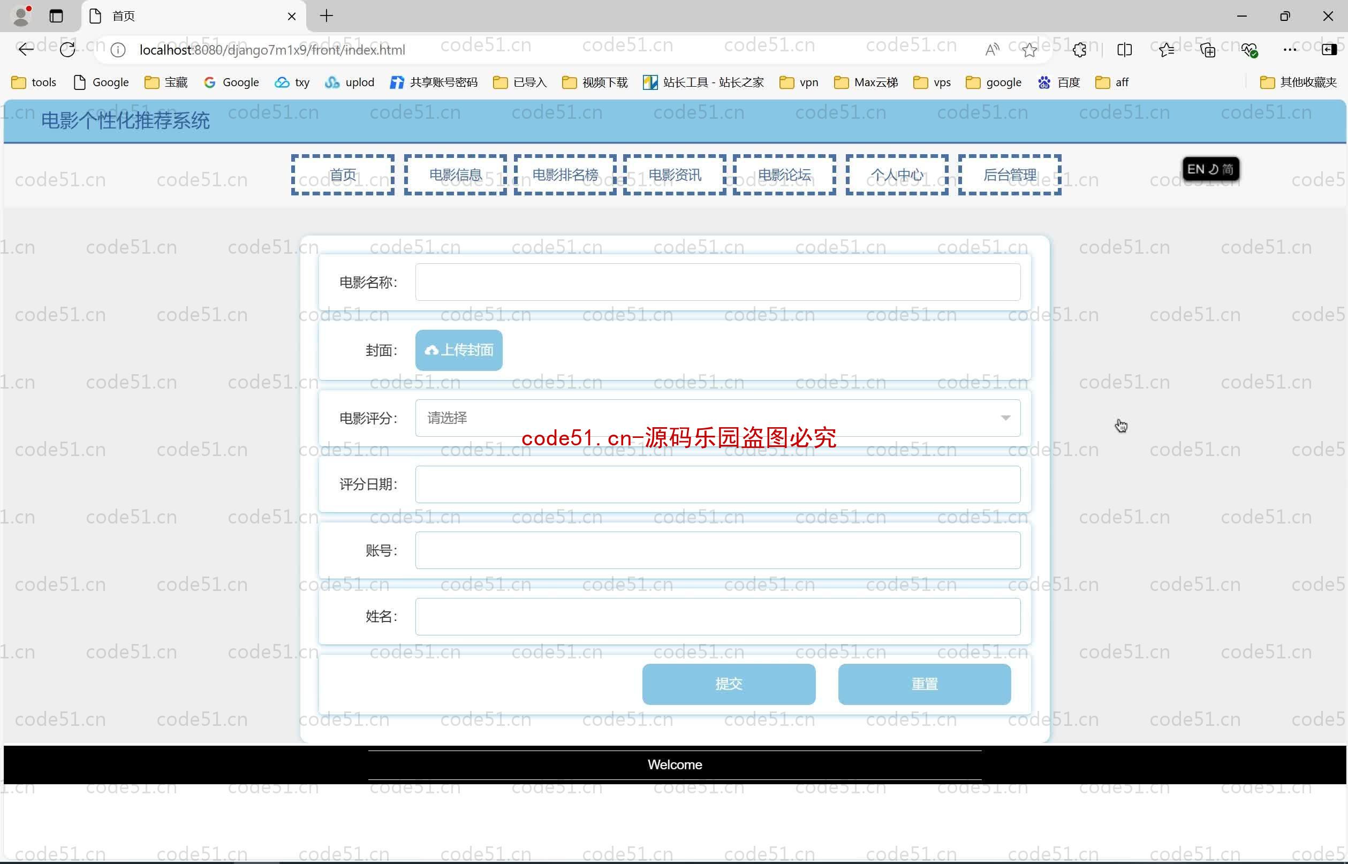Focus the 姓名 input field
The image size is (1348, 864).
tap(717, 617)
